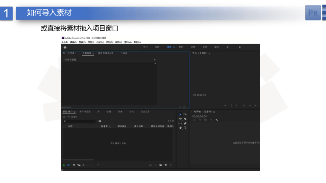Click the Find magnifier in project footer
This screenshot has width=326, height=183.
pos(155,165)
